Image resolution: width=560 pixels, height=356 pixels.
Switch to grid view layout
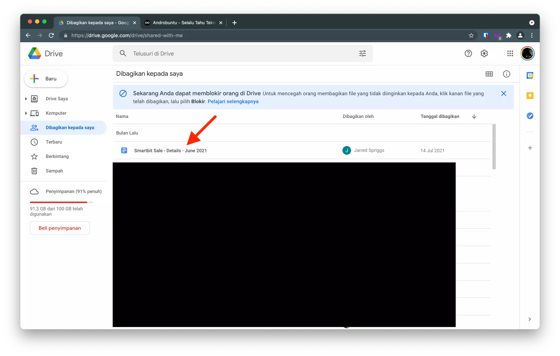click(x=489, y=74)
